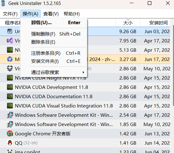
Task: Click the vertical scrollbar of the program list
Action: click(173, 66)
